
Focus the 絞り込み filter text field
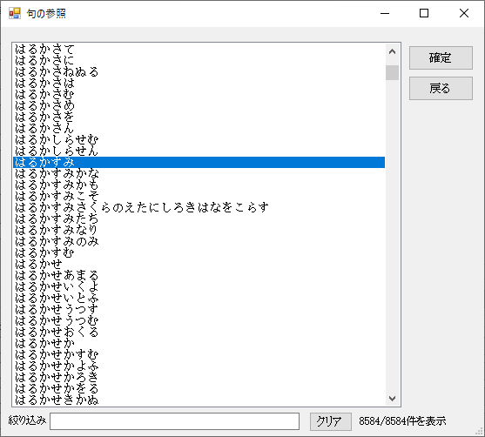tap(174, 421)
